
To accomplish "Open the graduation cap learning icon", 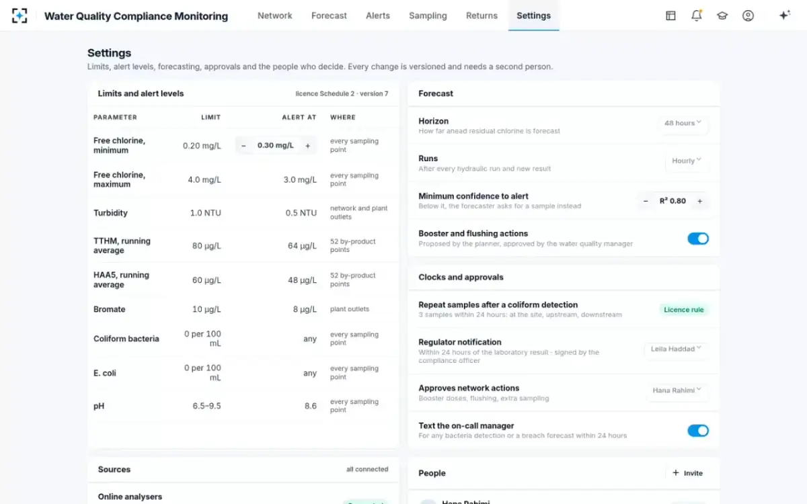I will [722, 15].
